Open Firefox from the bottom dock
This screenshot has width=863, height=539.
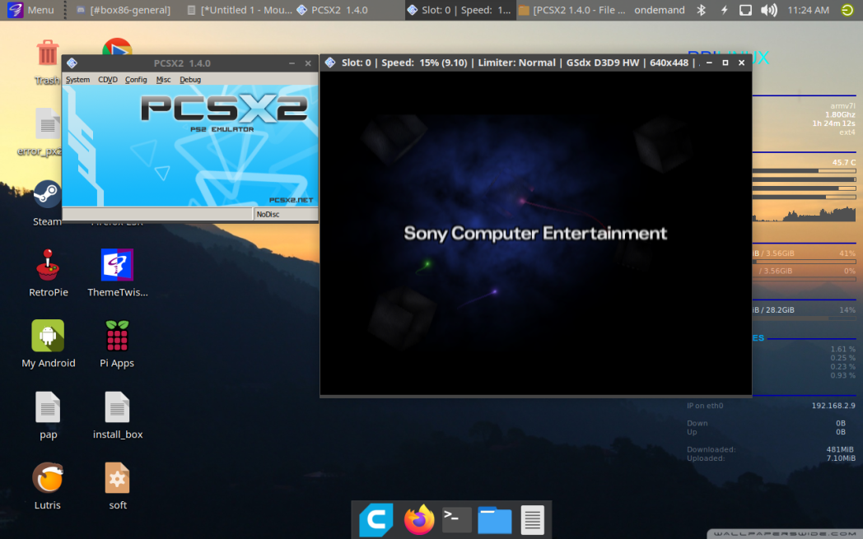click(418, 520)
